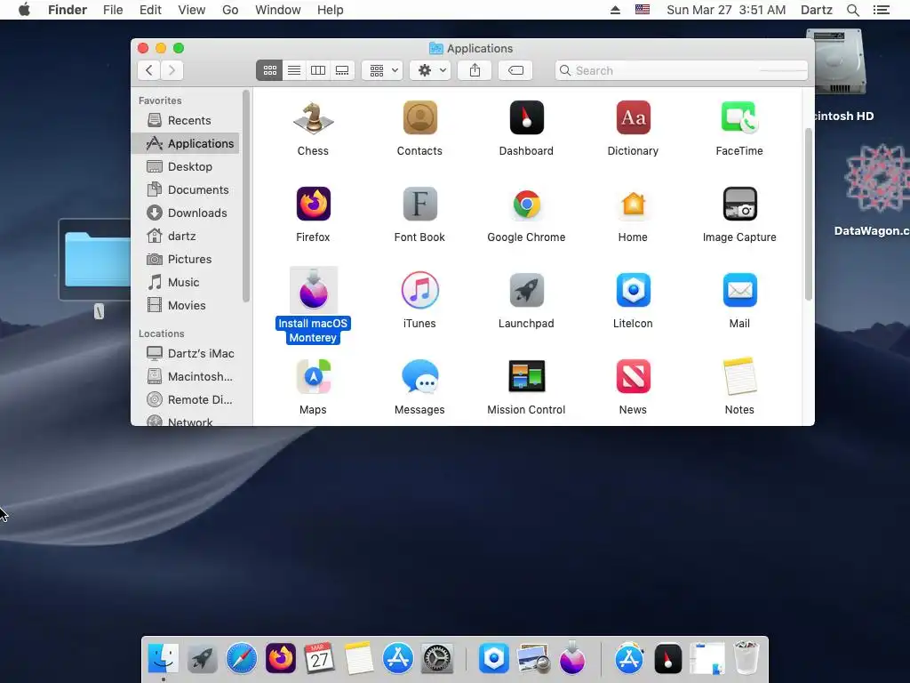Click the US flag input source icon

click(x=643, y=10)
